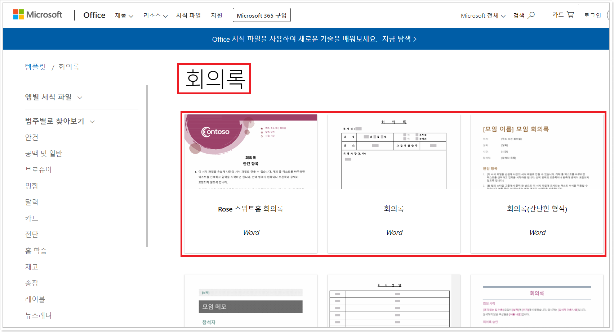Collapse the 범주별로 찾아보기 section
The height and width of the screenshot is (332, 614).
click(93, 122)
